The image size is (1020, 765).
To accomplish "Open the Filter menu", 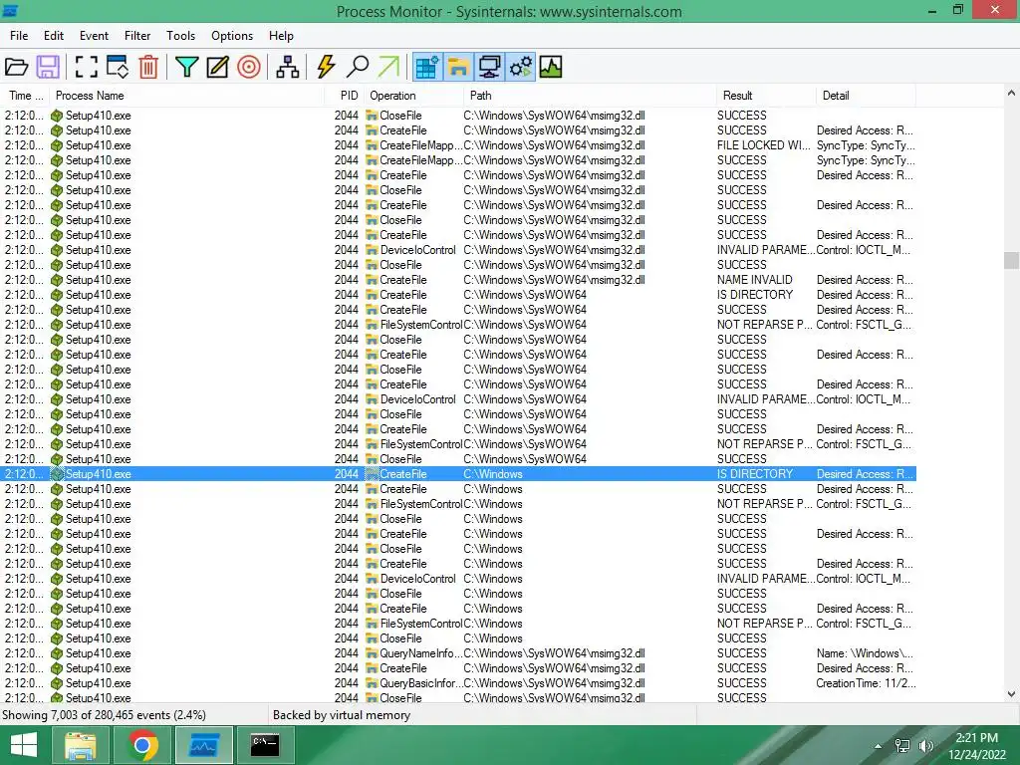I will point(137,36).
